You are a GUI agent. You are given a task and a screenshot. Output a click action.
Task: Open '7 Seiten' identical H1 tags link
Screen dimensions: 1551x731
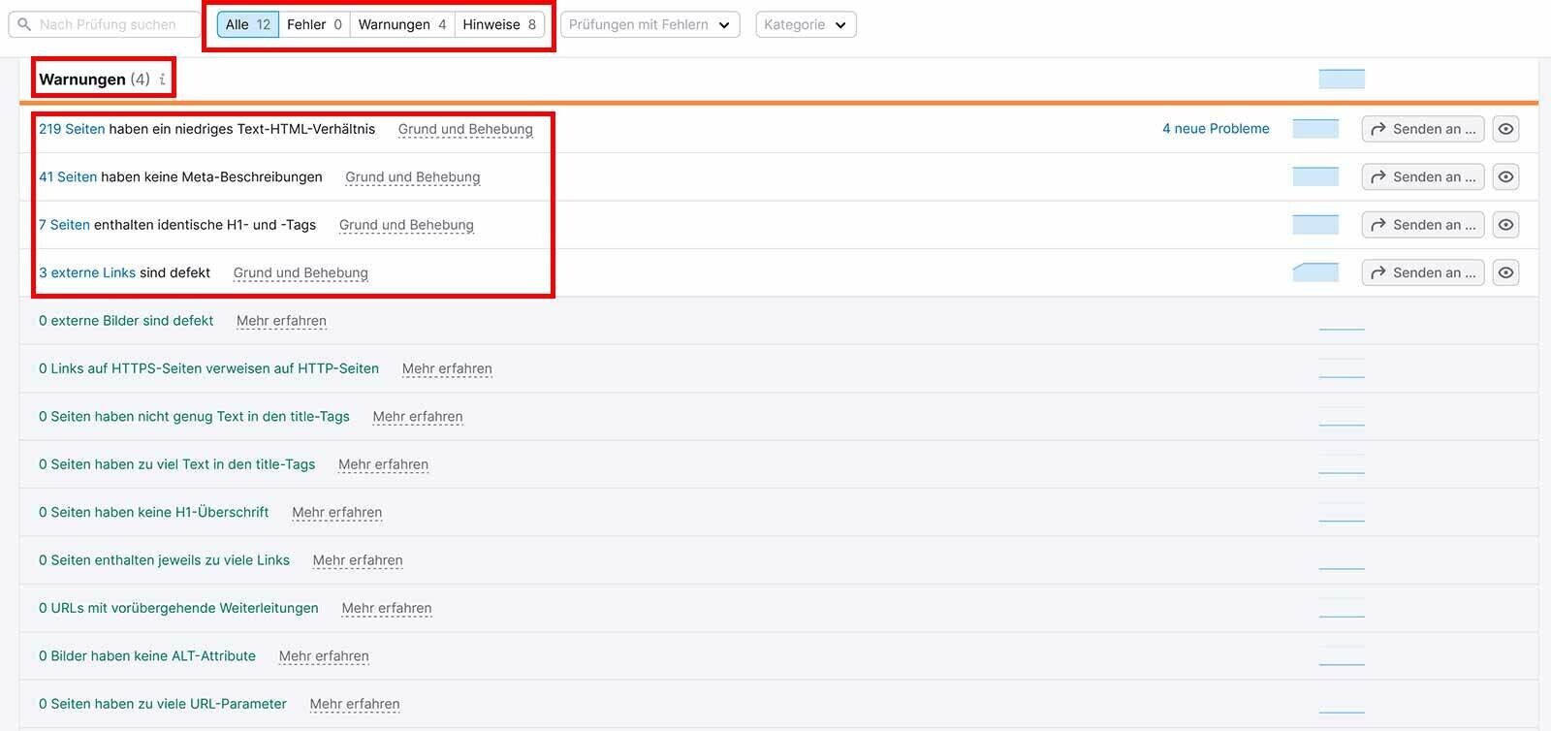[64, 225]
